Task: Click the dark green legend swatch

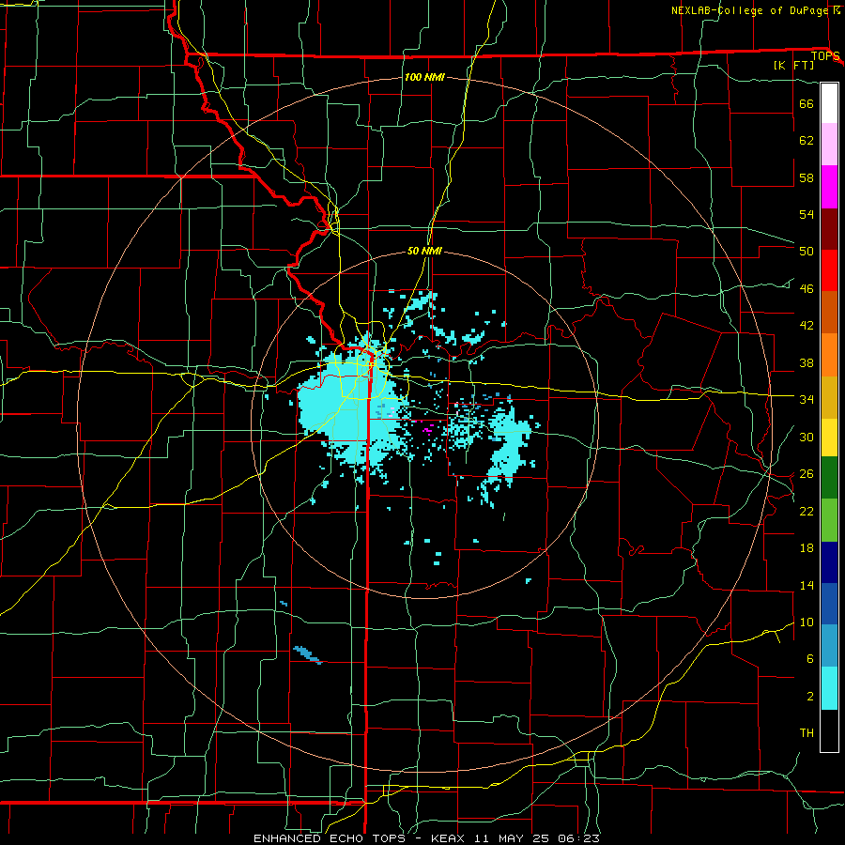Action: pyautogui.click(x=829, y=478)
